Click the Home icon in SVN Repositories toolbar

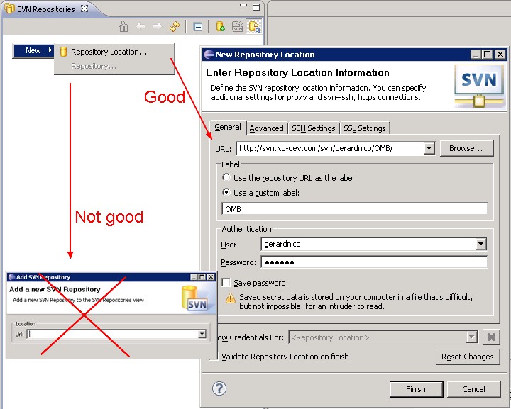click(x=123, y=27)
